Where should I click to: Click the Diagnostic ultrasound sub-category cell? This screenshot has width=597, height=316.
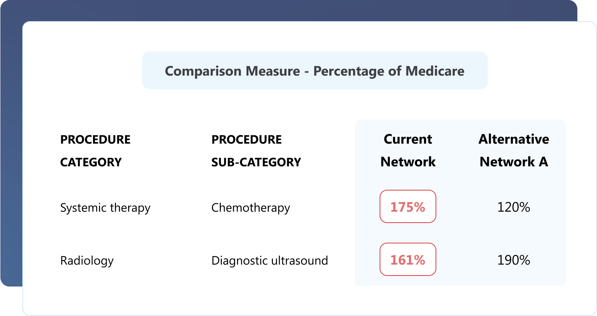pos(270,261)
